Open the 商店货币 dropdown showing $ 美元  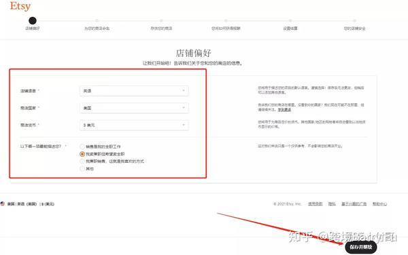point(134,125)
